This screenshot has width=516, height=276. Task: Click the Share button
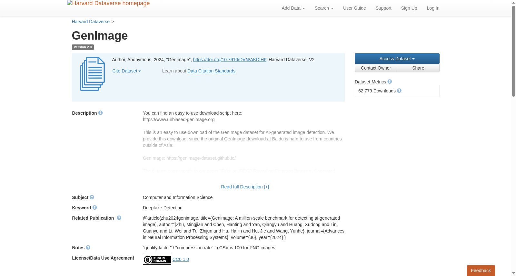(x=418, y=68)
